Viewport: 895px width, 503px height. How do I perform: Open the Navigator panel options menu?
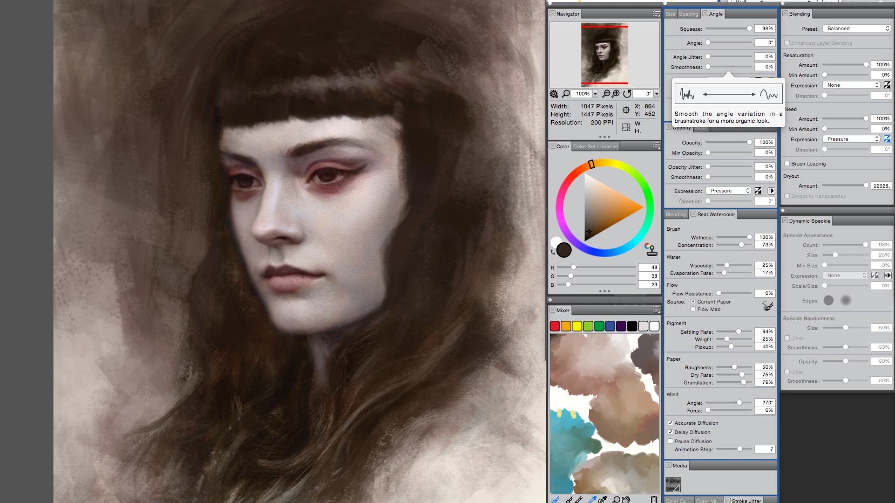coord(656,13)
